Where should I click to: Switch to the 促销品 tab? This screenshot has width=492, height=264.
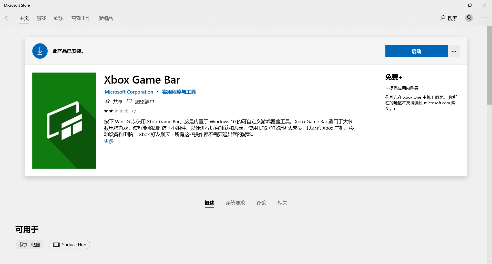pyautogui.click(x=106, y=18)
